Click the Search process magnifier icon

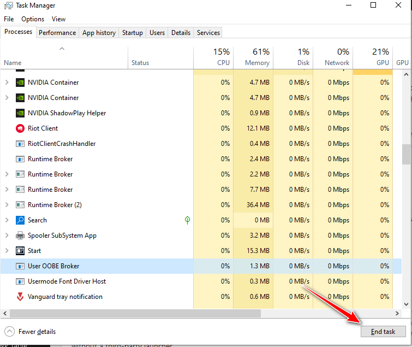click(x=20, y=220)
